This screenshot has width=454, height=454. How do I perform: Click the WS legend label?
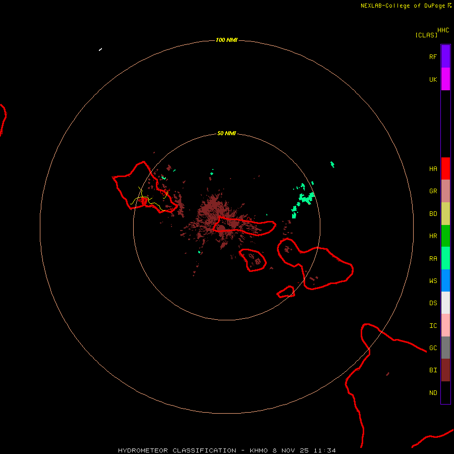433,281
